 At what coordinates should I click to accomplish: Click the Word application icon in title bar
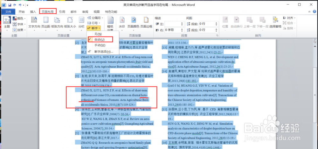(x=4, y=5)
